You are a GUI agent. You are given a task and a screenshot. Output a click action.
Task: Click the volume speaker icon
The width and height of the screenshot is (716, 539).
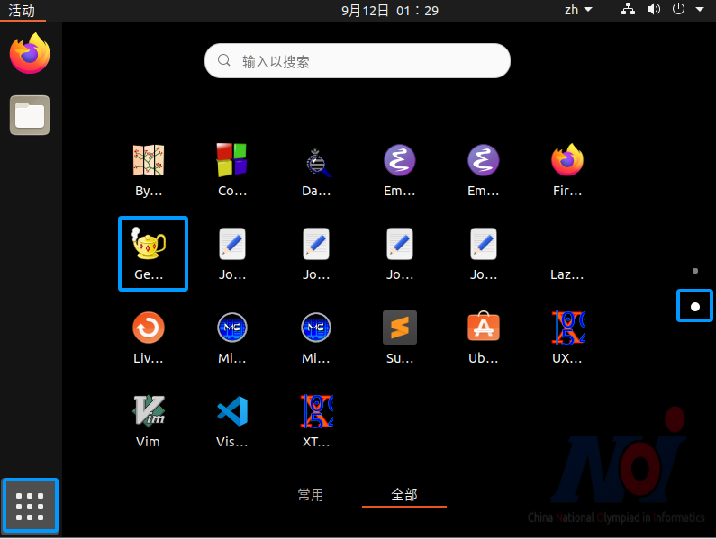point(654,9)
